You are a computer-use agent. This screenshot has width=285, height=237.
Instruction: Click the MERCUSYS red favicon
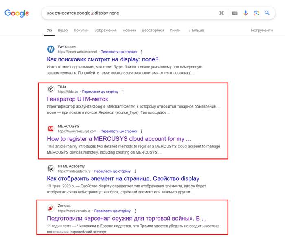(x=51, y=129)
